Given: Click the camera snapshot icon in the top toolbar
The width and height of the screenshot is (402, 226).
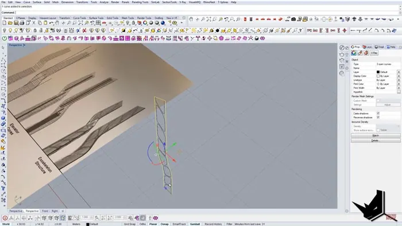Looking at the screenshot, I should click(293, 19).
